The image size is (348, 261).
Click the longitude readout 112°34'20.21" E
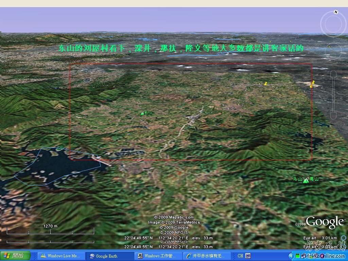pos(173,238)
